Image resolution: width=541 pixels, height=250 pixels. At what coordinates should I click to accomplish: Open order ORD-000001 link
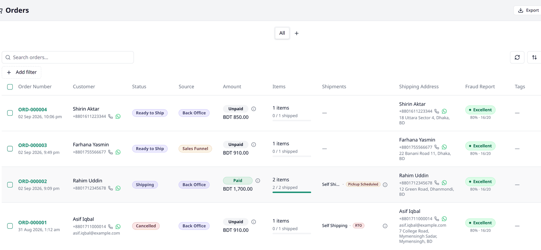pyautogui.click(x=32, y=223)
